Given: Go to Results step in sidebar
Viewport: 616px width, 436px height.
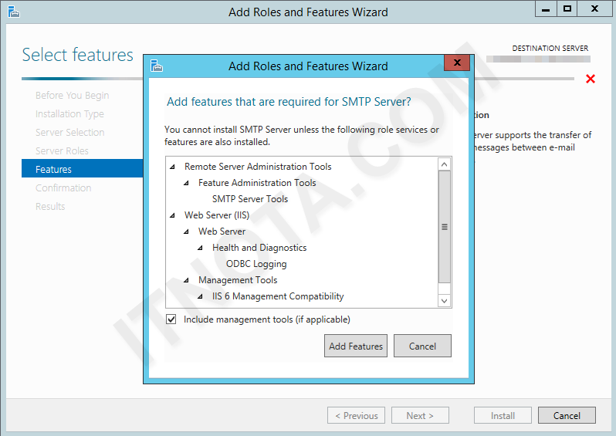Looking at the screenshot, I should (50, 206).
